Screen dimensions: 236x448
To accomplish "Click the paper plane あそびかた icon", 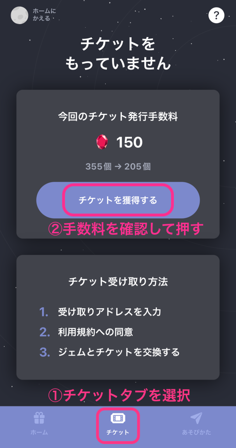I will pyautogui.click(x=196, y=418).
